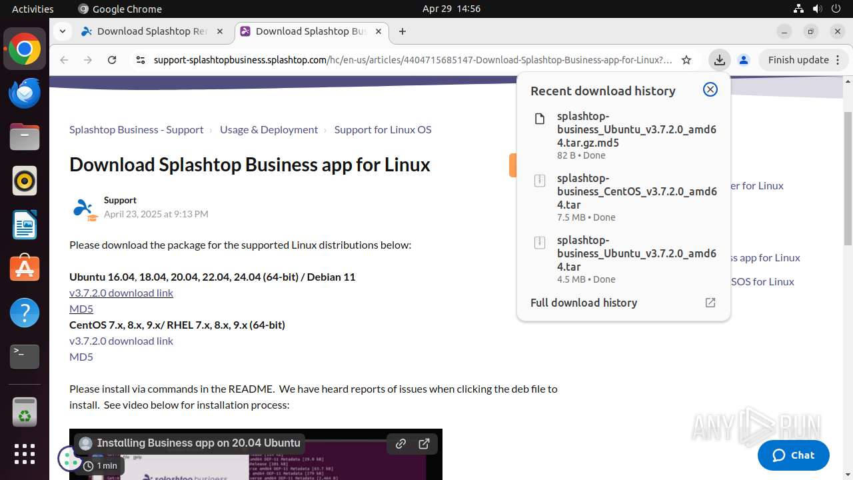Open the Chrome profile icon
Screen dimensions: 853x480
coord(744,60)
